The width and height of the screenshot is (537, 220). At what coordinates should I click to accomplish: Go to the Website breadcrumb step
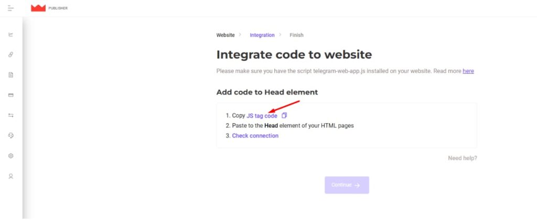coord(225,35)
